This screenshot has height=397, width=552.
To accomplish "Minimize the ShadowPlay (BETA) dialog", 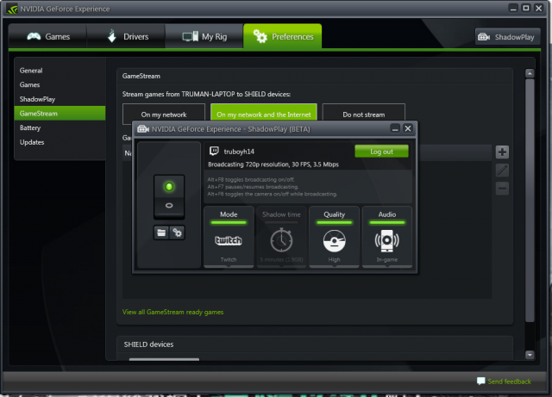I will point(395,128).
